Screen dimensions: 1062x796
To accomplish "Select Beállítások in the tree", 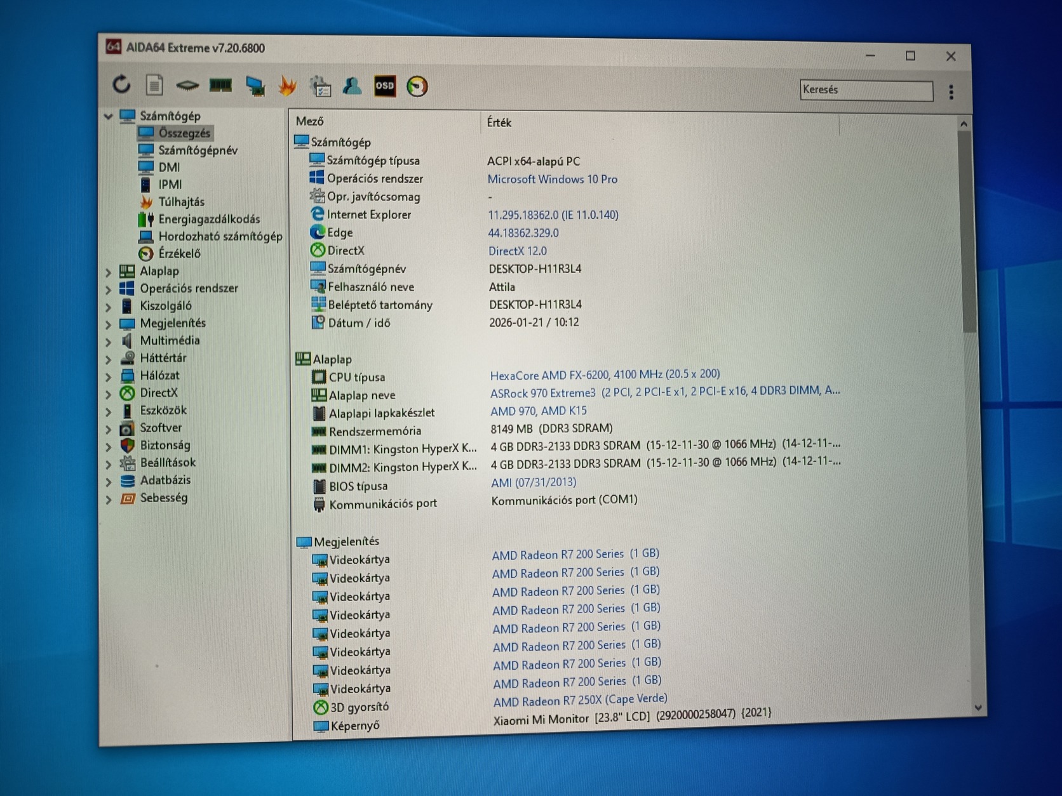I will tap(168, 463).
